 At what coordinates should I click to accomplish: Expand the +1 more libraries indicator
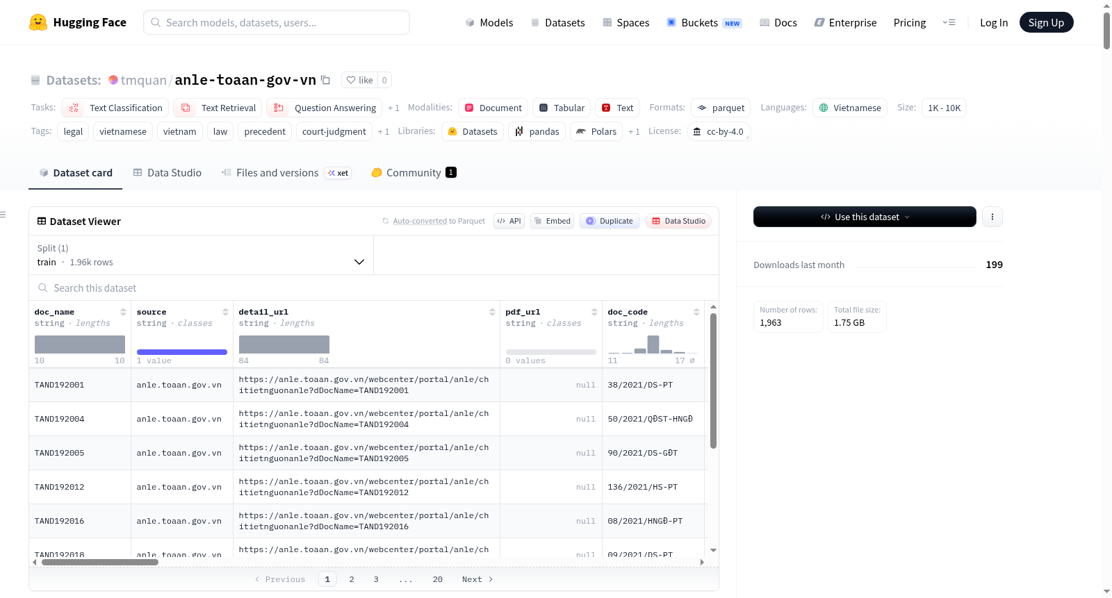pos(634,131)
